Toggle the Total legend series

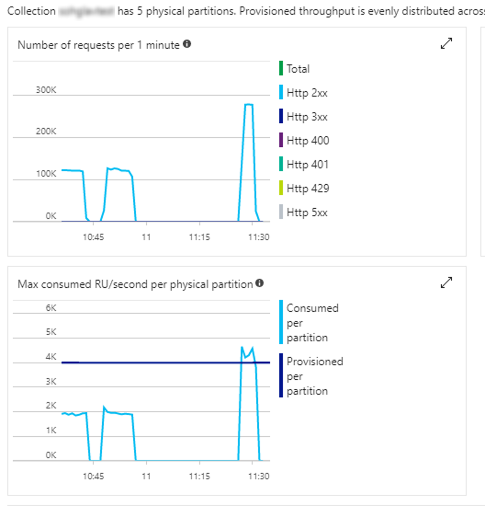point(294,69)
